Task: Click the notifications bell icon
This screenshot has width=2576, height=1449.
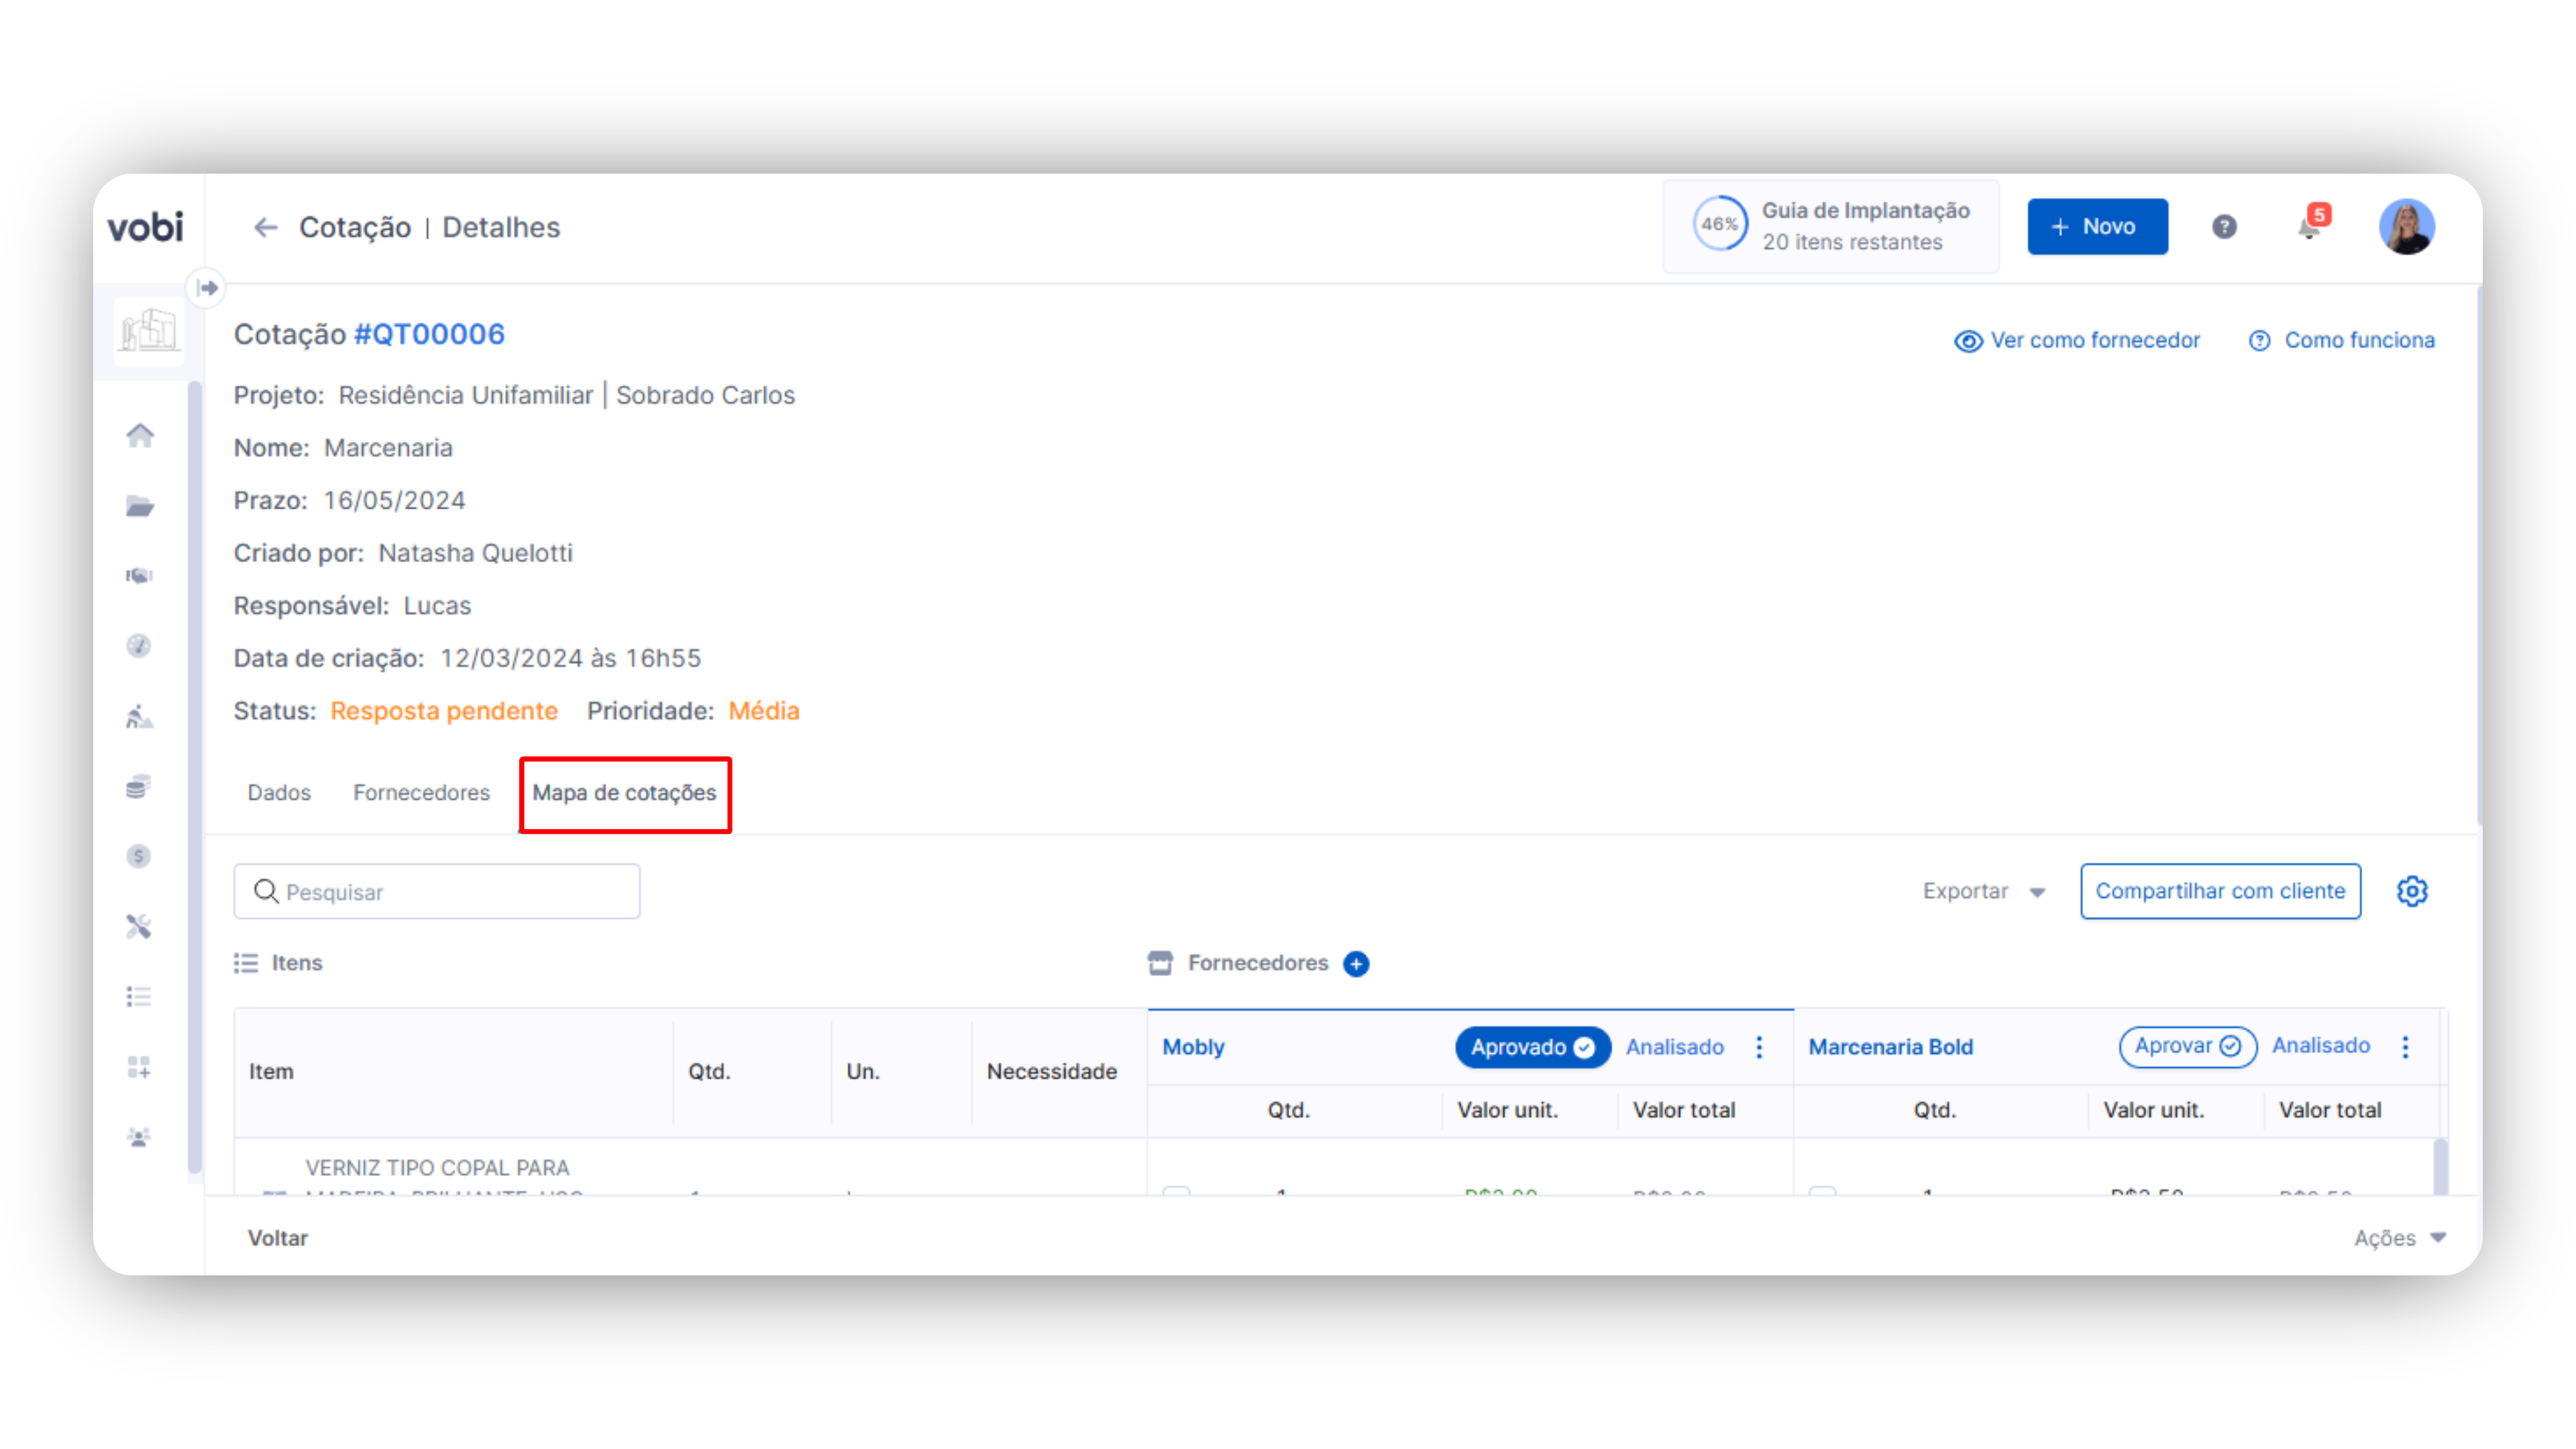Action: 2309,228
